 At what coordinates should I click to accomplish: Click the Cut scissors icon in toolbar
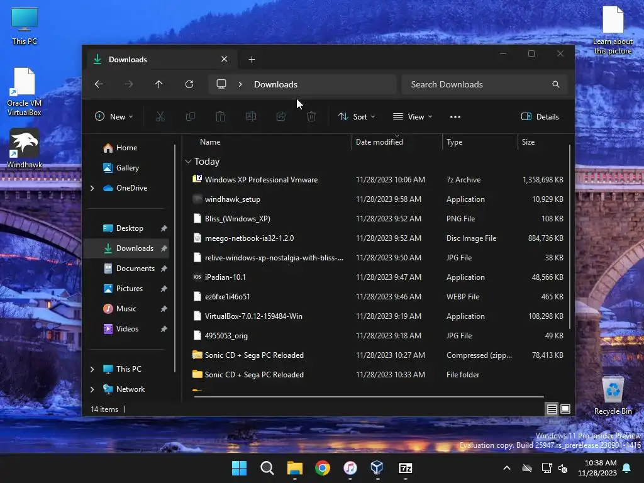coord(160,116)
